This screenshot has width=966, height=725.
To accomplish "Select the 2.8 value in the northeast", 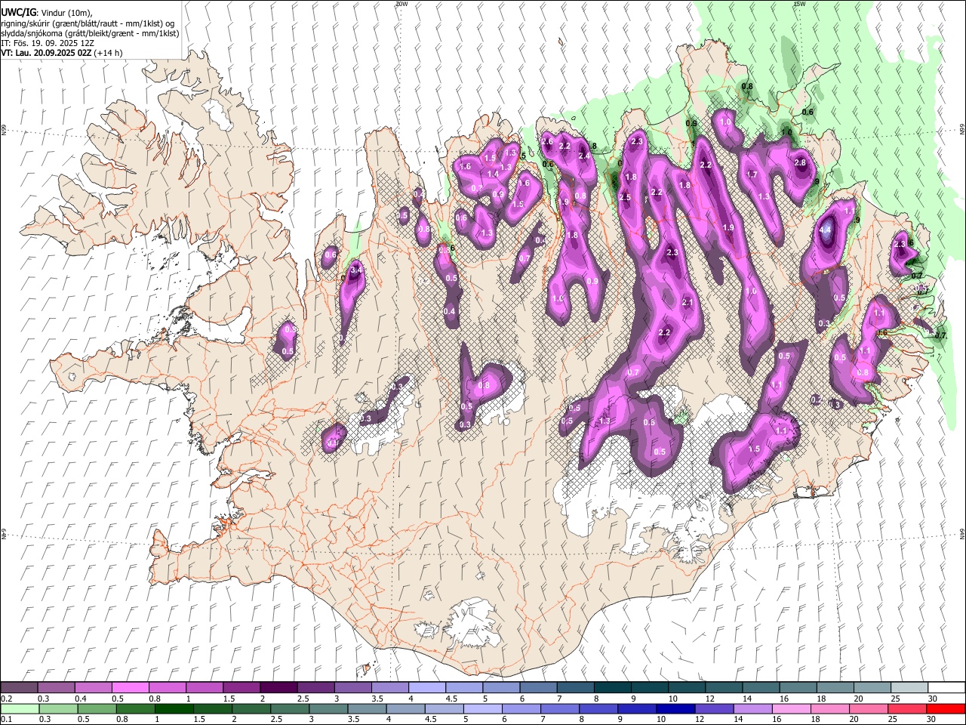I will (x=801, y=162).
